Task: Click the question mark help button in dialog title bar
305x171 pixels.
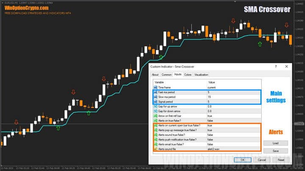Action: (276, 67)
